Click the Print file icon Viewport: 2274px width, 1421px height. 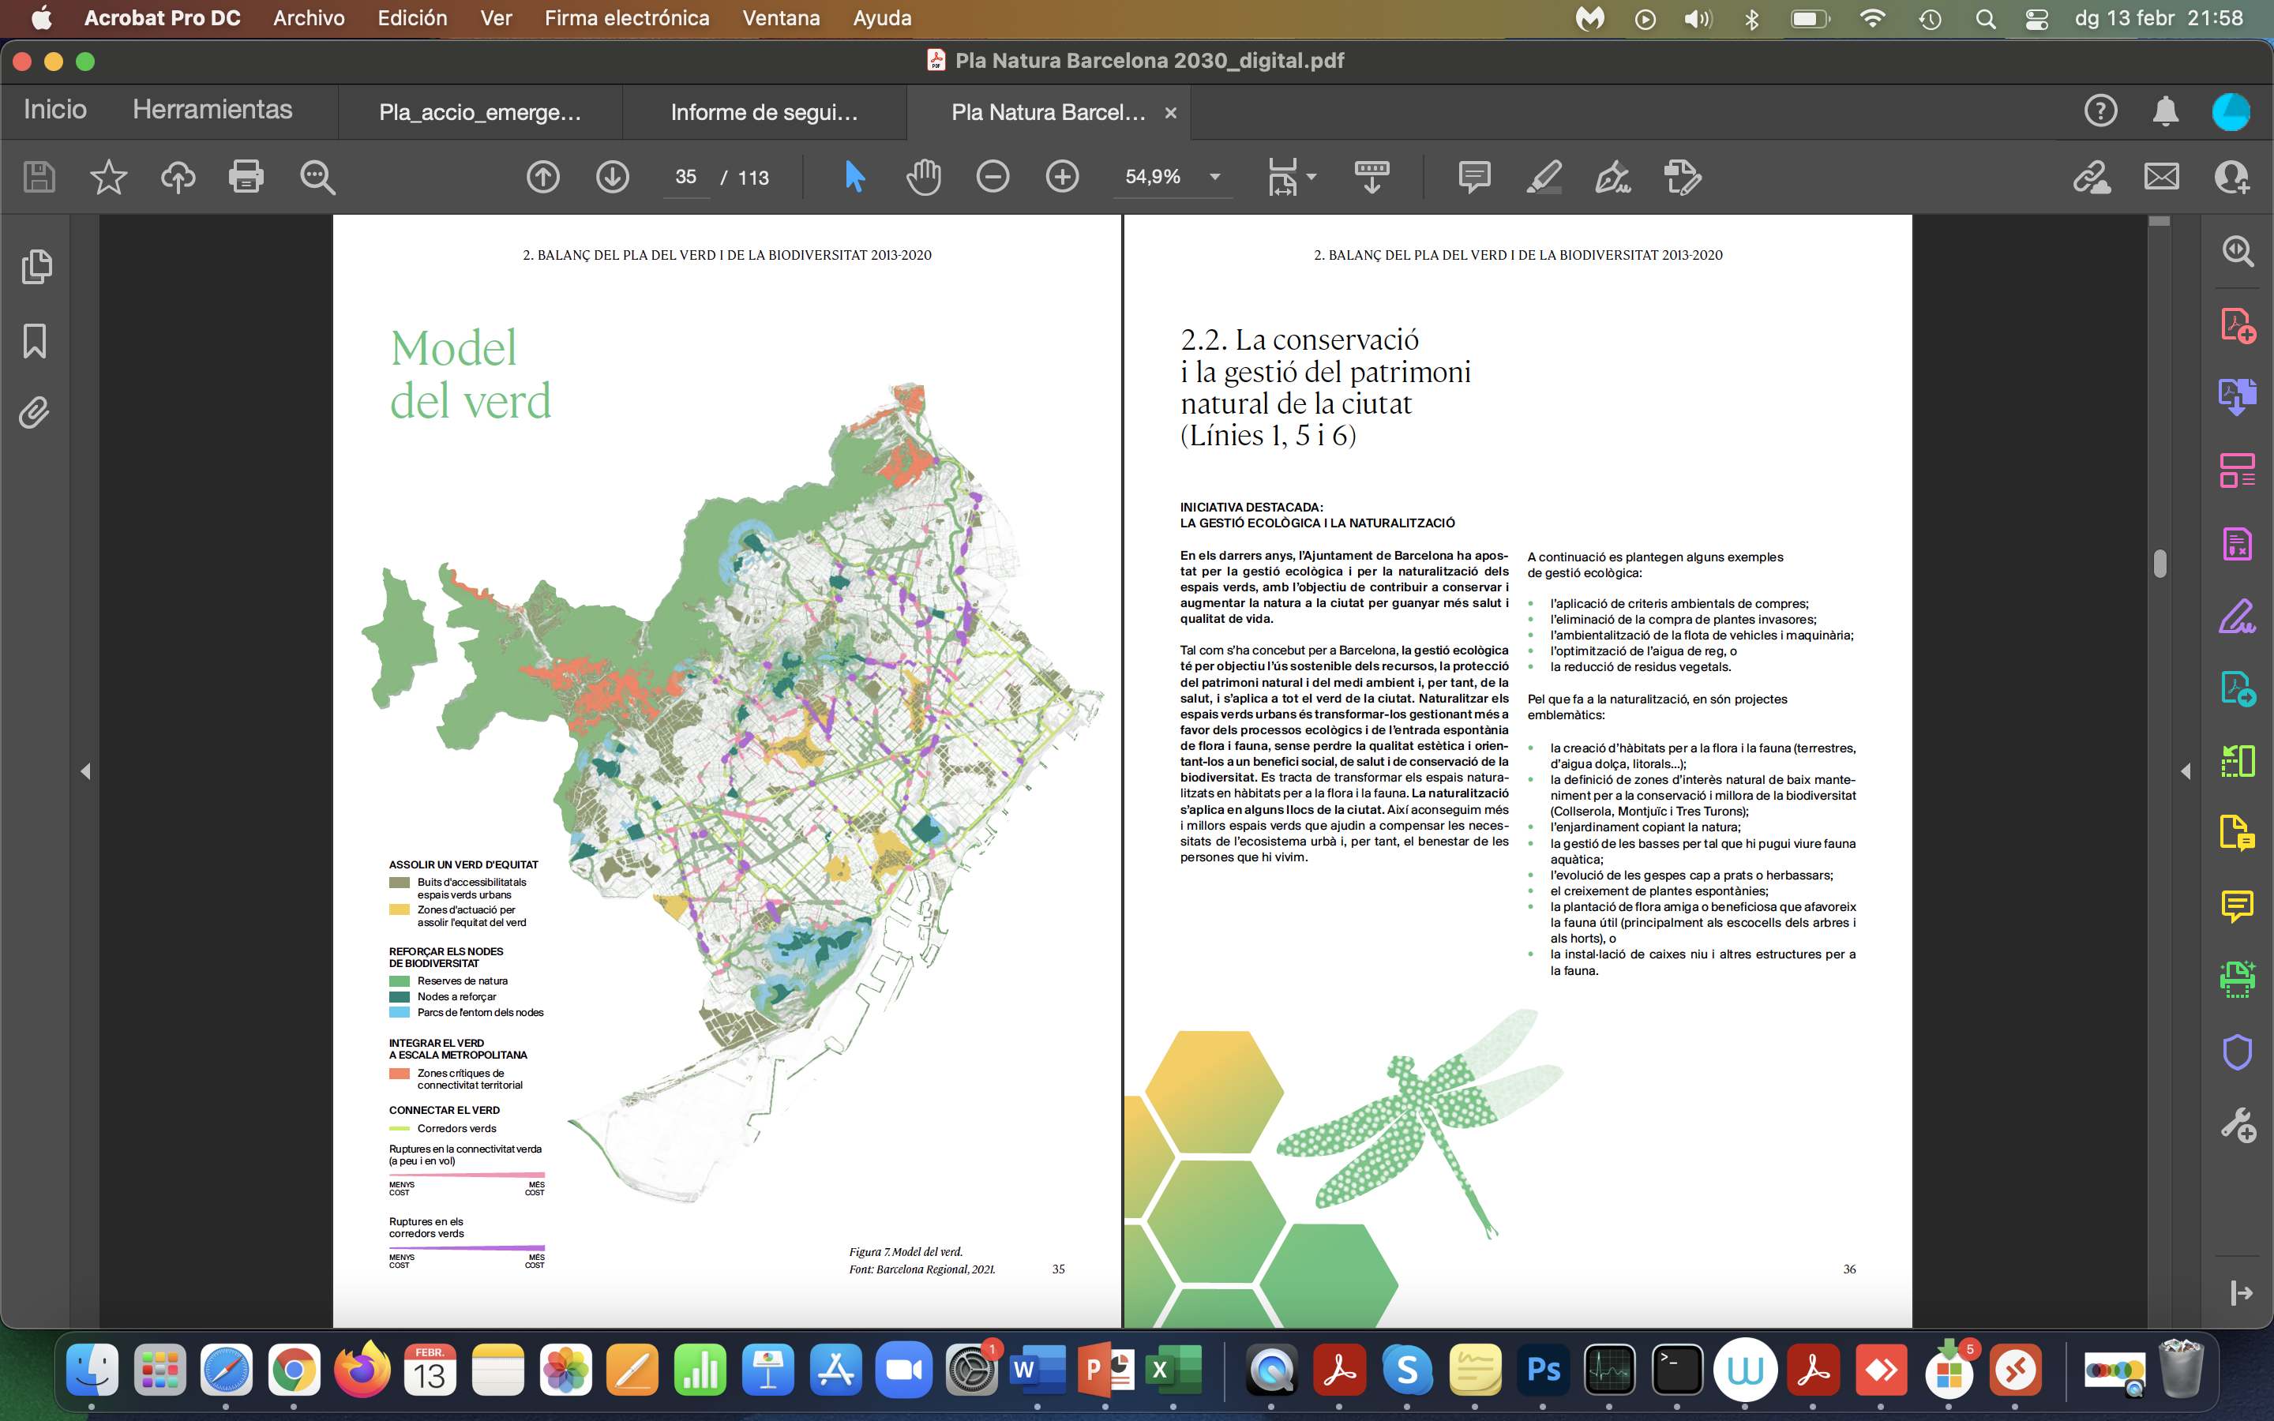pyautogui.click(x=246, y=177)
